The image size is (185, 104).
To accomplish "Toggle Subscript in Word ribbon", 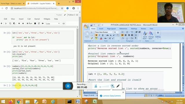I will [x=111, y=35].
